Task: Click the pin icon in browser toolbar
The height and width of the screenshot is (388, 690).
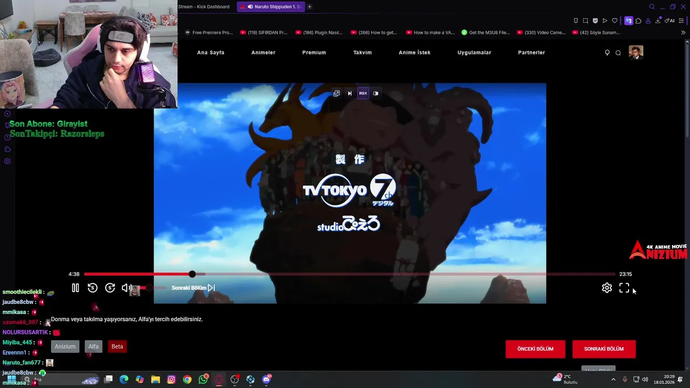Action: [576, 20]
